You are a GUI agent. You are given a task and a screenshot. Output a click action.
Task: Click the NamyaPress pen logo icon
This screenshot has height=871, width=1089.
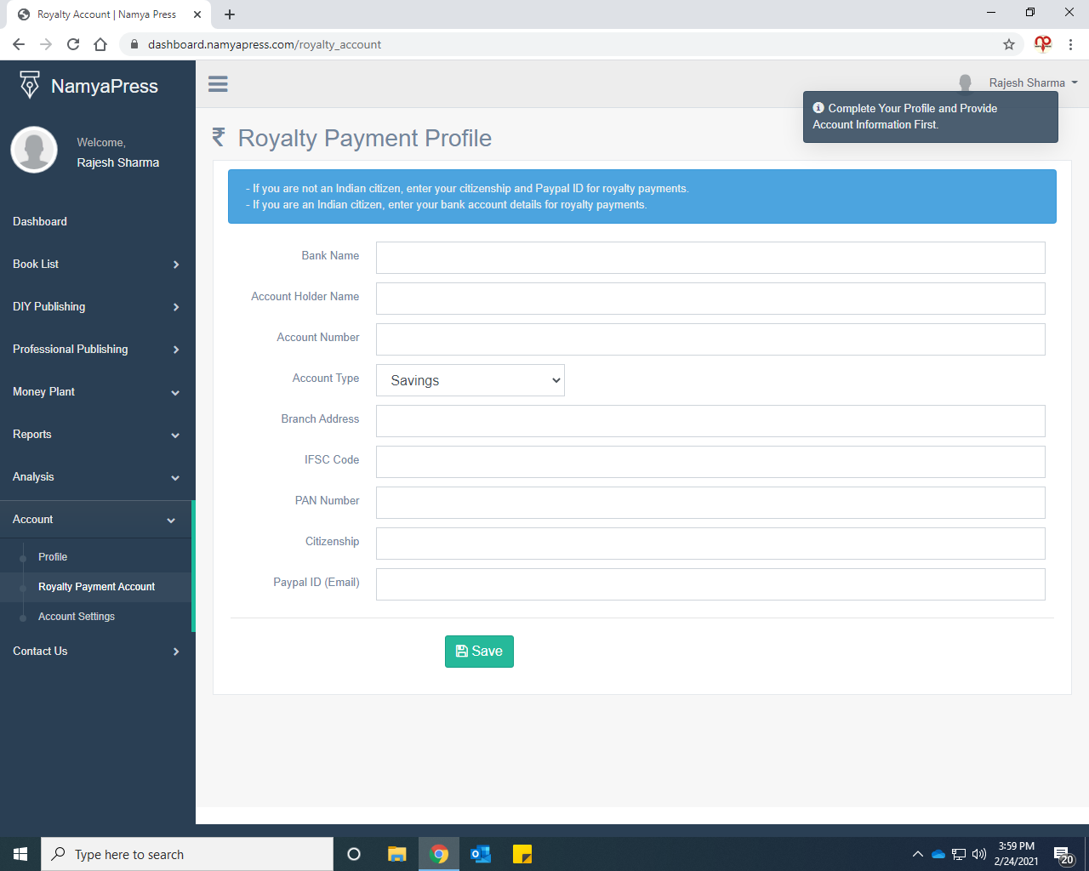(30, 85)
